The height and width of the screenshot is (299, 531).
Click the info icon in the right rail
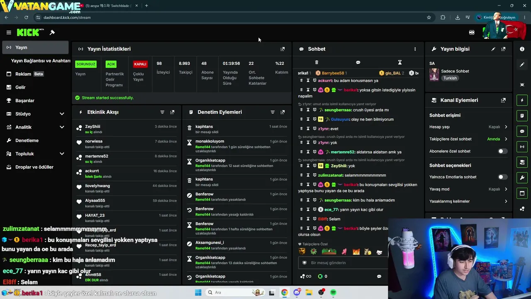(522, 49)
